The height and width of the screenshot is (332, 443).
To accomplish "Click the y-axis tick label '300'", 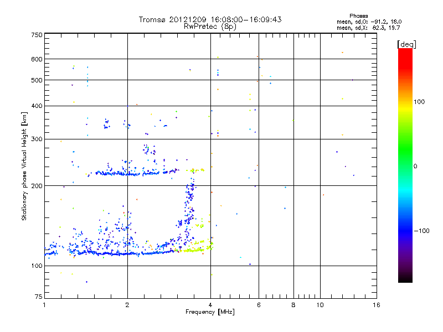I will point(37,139).
